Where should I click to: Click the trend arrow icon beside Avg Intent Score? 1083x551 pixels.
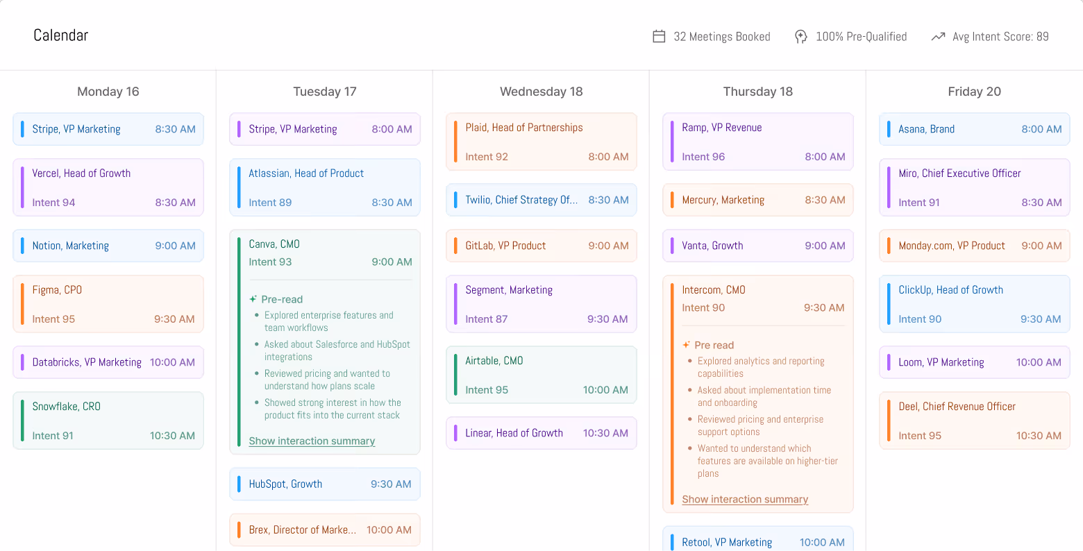tap(938, 36)
